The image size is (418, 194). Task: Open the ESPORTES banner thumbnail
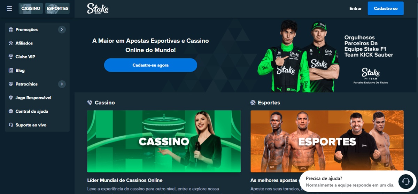pyautogui.click(x=327, y=141)
